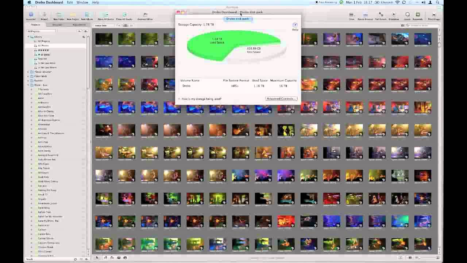
Task: Switch to the Projects tab
Action: (35, 25)
